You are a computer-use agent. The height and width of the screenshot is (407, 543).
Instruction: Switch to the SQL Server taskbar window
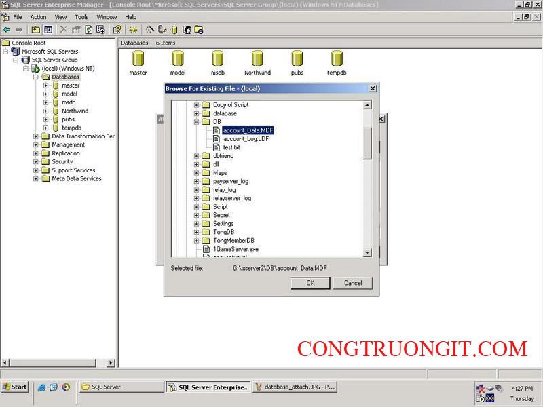121,387
